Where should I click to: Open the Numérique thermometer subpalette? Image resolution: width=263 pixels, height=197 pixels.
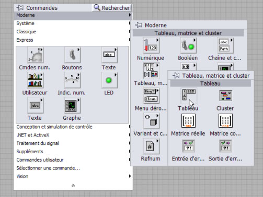[151, 45]
